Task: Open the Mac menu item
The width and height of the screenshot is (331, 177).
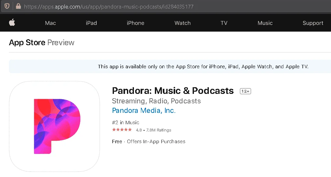Action: [x=50, y=23]
